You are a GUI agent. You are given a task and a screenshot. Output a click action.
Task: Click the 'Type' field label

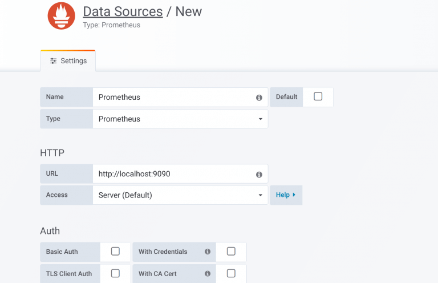[x=53, y=119]
